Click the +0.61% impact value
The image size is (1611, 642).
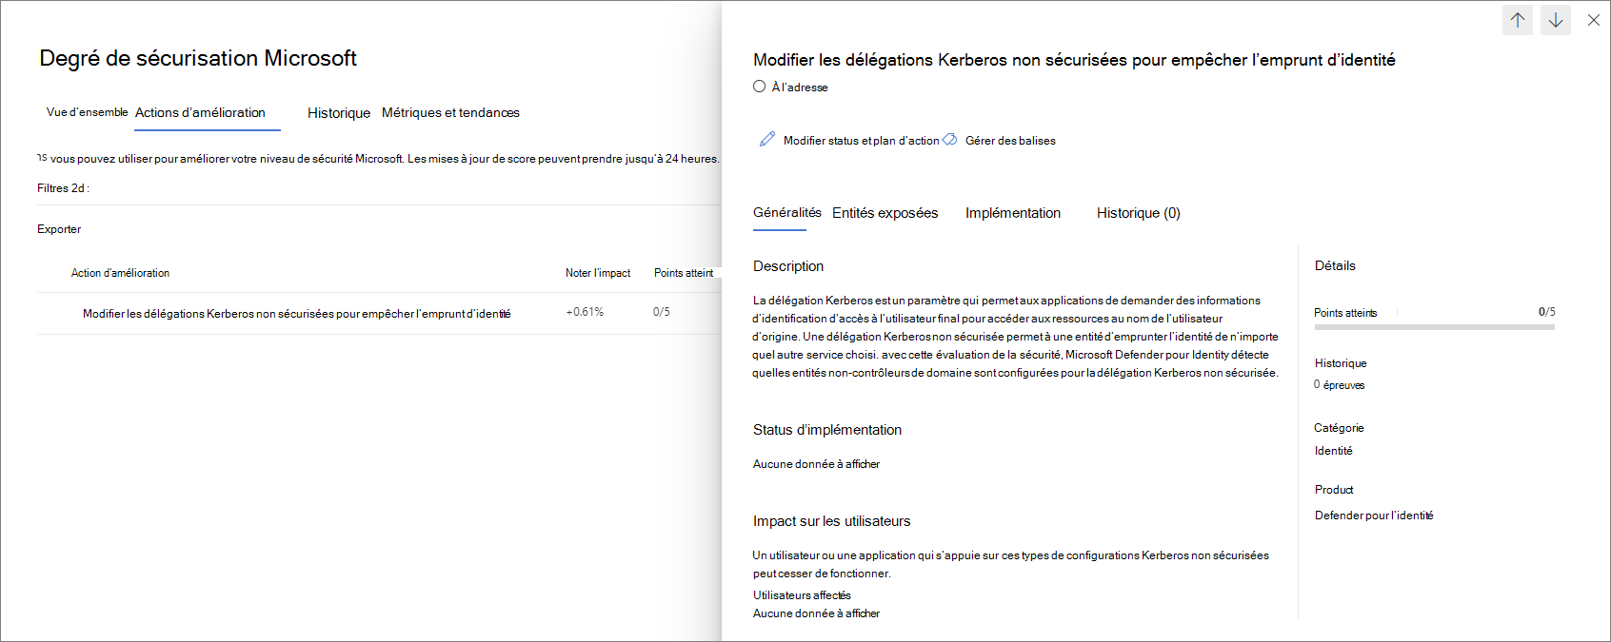click(x=585, y=312)
